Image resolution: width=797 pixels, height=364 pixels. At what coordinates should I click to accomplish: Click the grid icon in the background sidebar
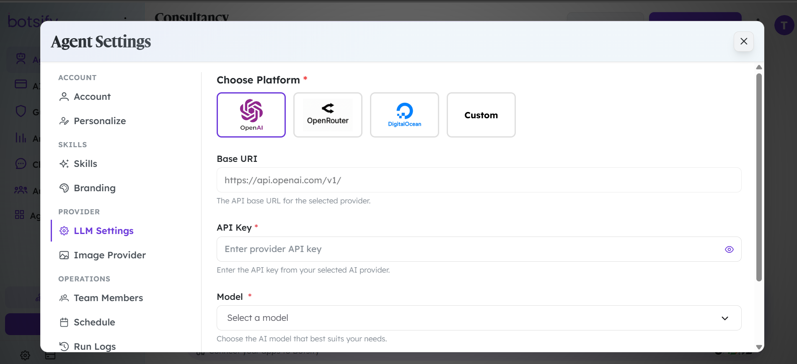click(20, 215)
